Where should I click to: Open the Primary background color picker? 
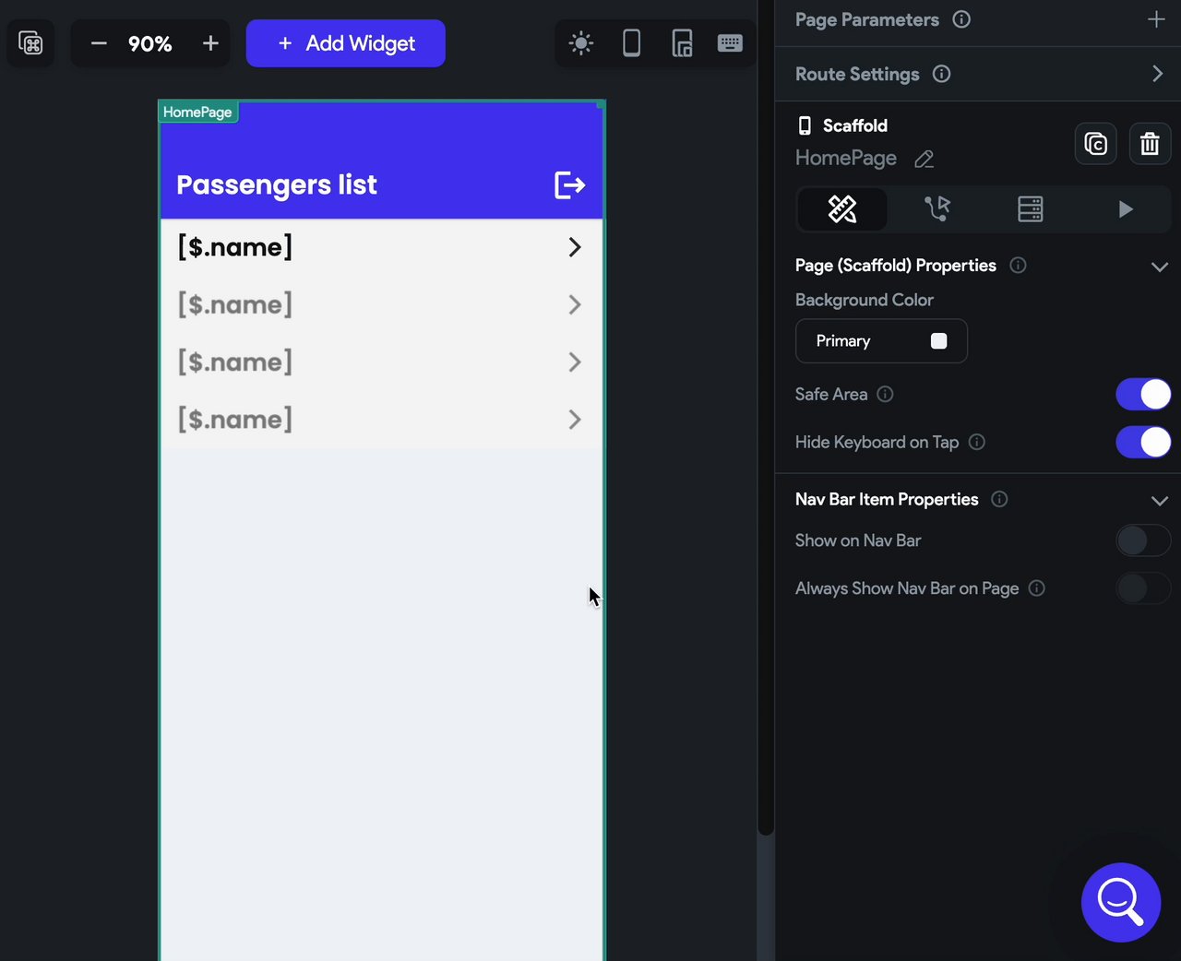[x=880, y=341]
